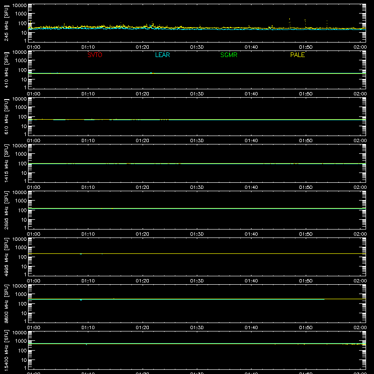374x374 pixels.
Task: Click the 01:50 time label under 245 MHz panel
Action: coord(306,47)
